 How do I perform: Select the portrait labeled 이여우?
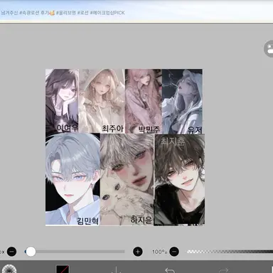62,101
